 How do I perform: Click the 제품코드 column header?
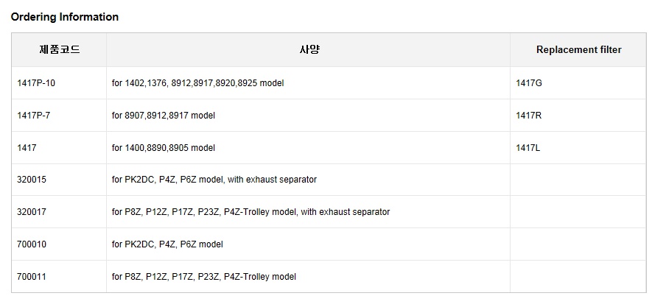click(59, 50)
